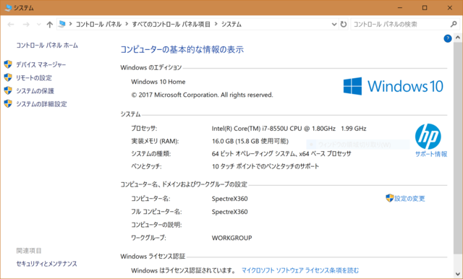Screen dimensions: 463x279
Task: Click the Back navigation arrow
Action: pyautogui.click(x=11, y=25)
